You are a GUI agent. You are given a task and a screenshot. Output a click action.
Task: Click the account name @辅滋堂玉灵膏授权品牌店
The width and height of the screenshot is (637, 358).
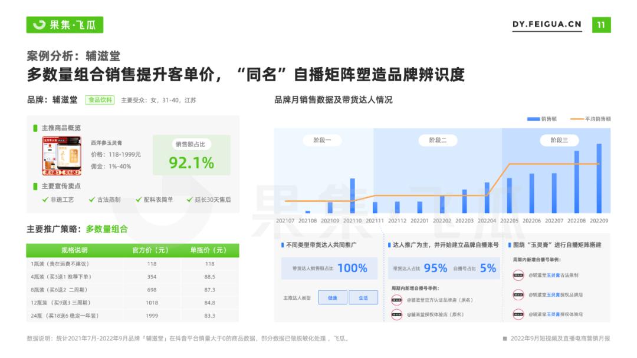(x=556, y=295)
